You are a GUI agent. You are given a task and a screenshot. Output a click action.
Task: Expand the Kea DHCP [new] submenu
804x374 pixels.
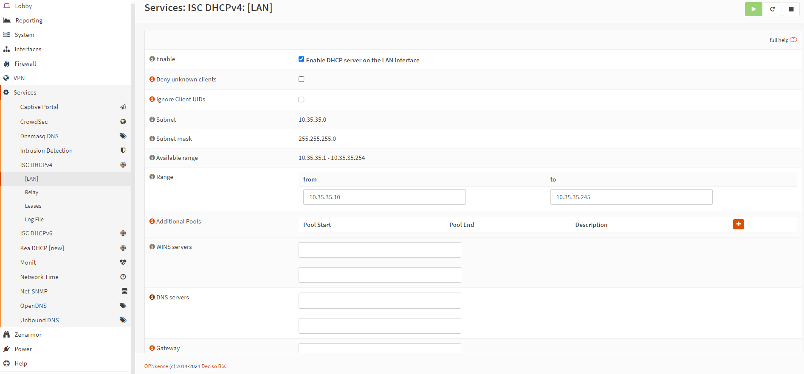(42, 248)
